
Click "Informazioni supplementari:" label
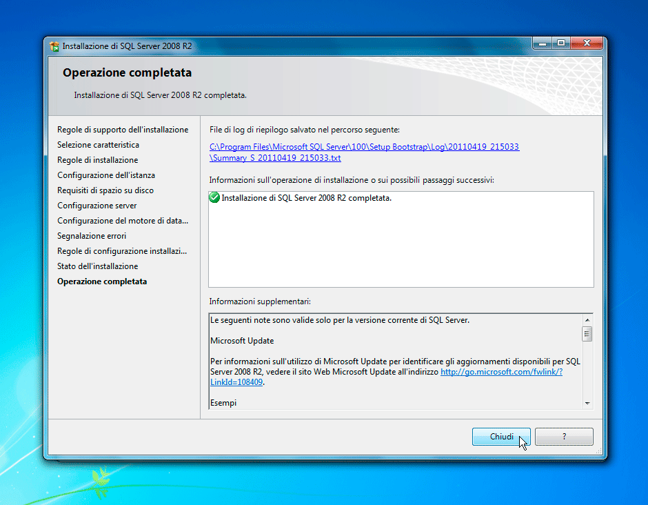(260, 301)
